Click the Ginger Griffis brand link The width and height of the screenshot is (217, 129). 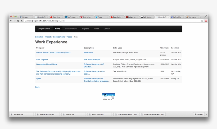tap(44, 29)
